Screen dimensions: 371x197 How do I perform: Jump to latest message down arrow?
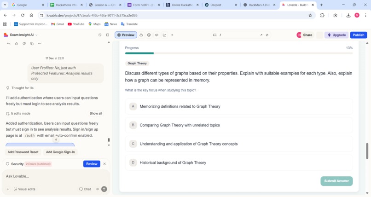pyautogui.click(x=56, y=139)
